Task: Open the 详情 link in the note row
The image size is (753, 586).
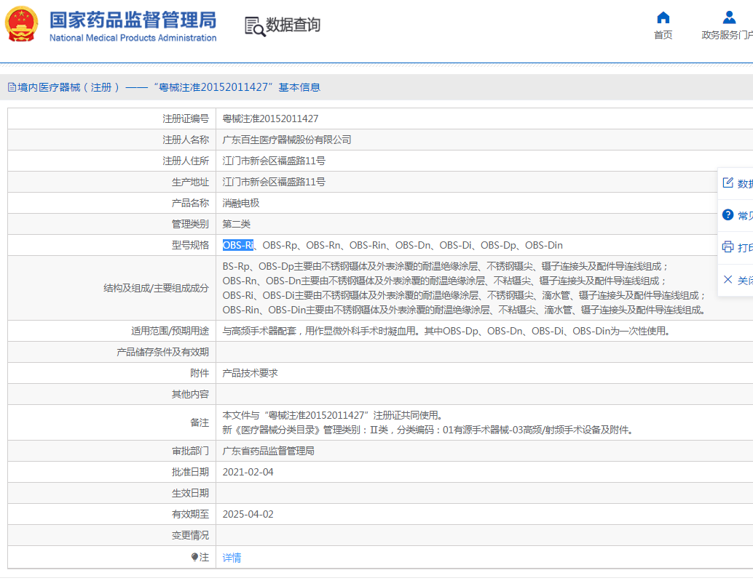Action: click(x=232, y=558)
